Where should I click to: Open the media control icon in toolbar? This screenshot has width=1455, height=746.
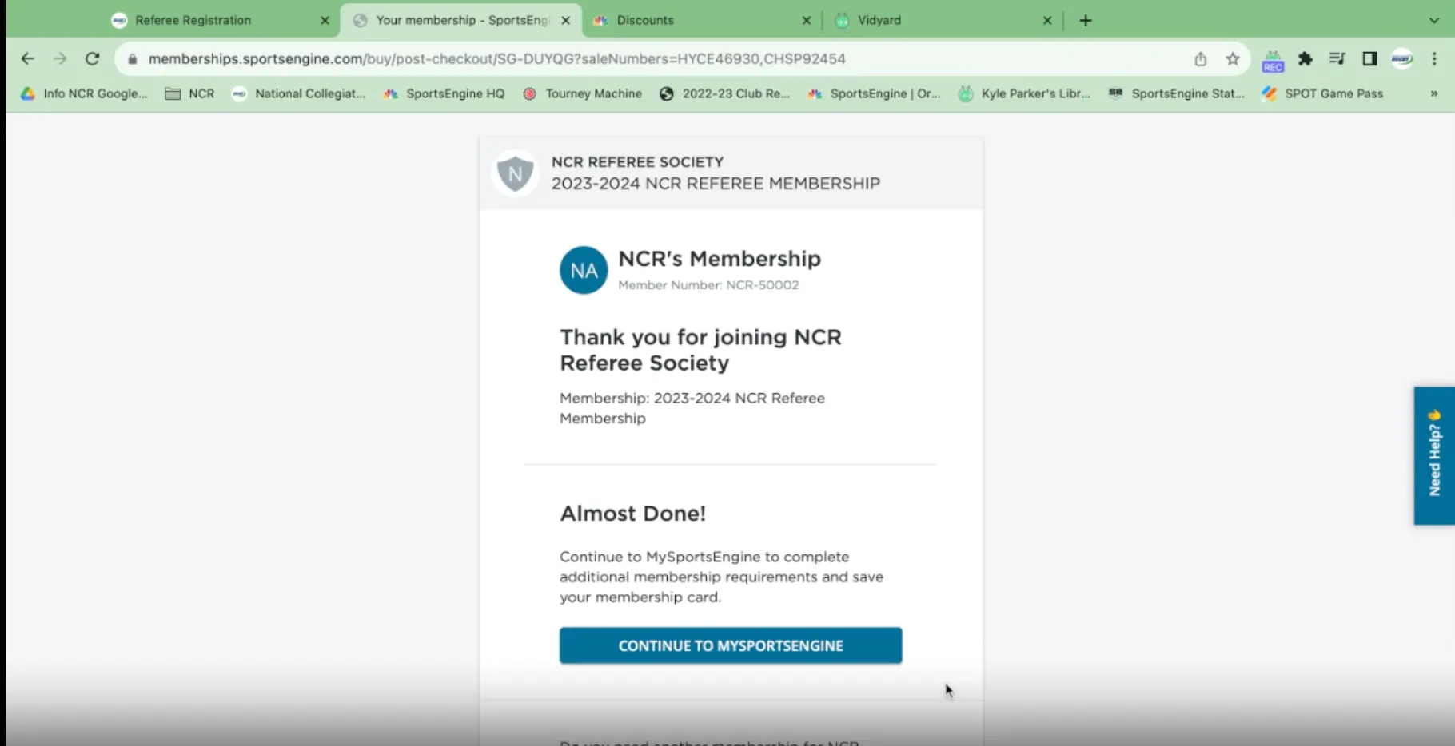pyautogui.click(x=1337, y=58)
